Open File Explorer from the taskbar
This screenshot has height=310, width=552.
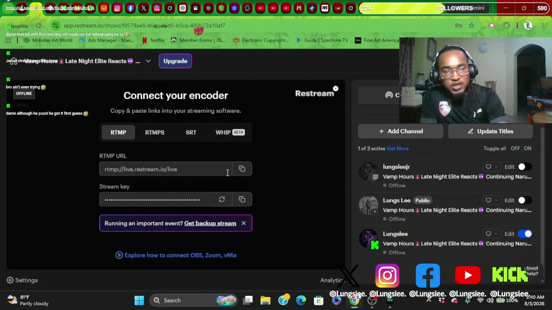pyautogui.click(x=265, y=300)
